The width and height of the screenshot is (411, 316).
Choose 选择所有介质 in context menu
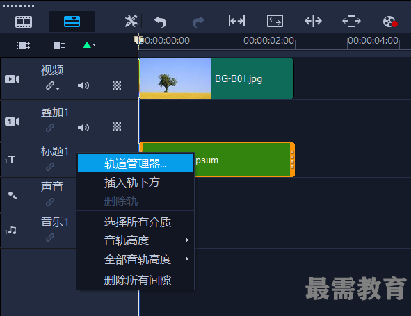tap(135, 222)
